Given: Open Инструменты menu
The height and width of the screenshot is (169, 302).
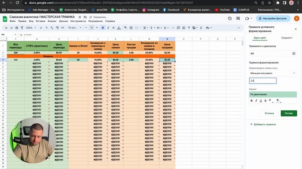Looking at the screenshot, I should click(x=78, y=21).
